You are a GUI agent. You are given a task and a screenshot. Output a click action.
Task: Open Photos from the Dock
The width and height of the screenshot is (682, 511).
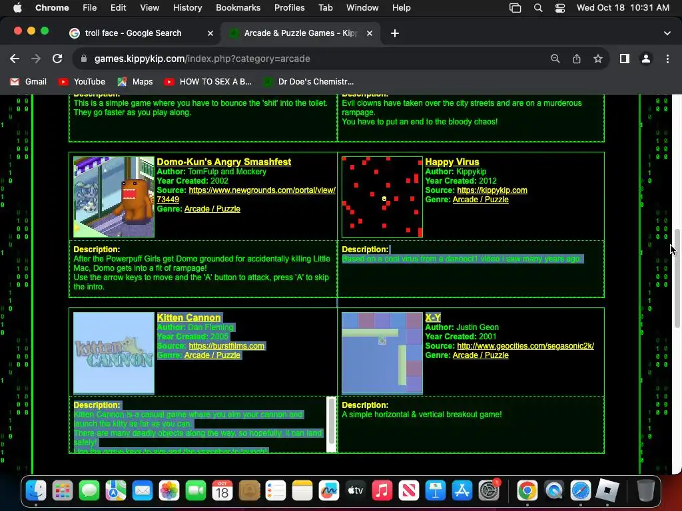pos(169,491)
